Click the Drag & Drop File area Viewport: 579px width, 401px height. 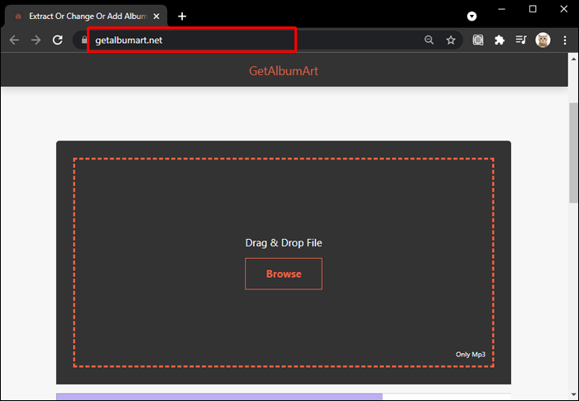tap(284, 263)
